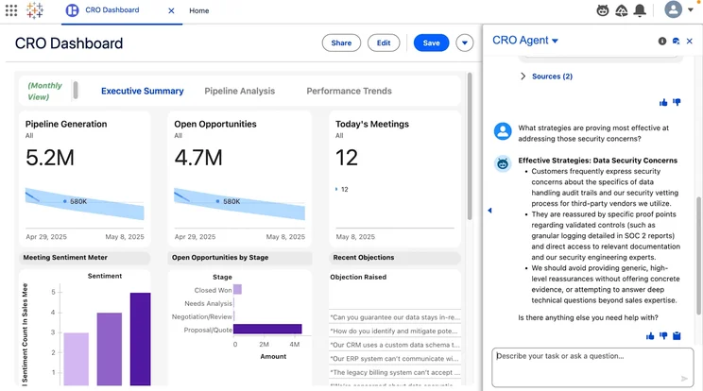Open the Open Opportunities by Stage header
Image resolution: width=703 pixels, height=391 pixels.
click(239, 258)
